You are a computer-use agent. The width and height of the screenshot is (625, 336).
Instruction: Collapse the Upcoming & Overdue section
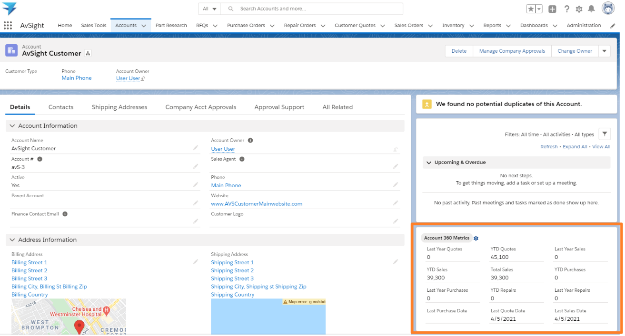(x=428, y=163)
